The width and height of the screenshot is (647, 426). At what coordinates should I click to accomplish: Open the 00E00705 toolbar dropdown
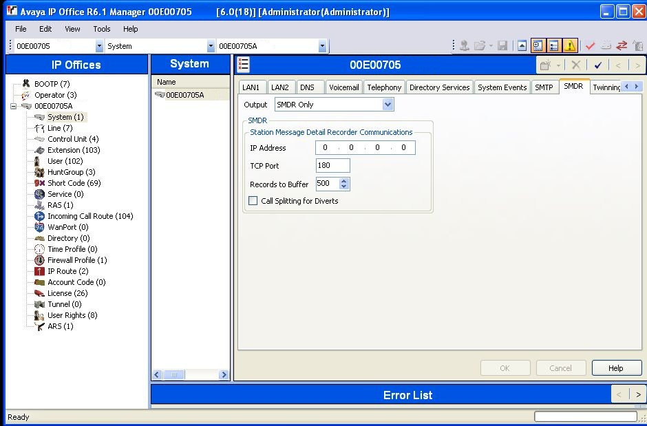click(99, 46)
